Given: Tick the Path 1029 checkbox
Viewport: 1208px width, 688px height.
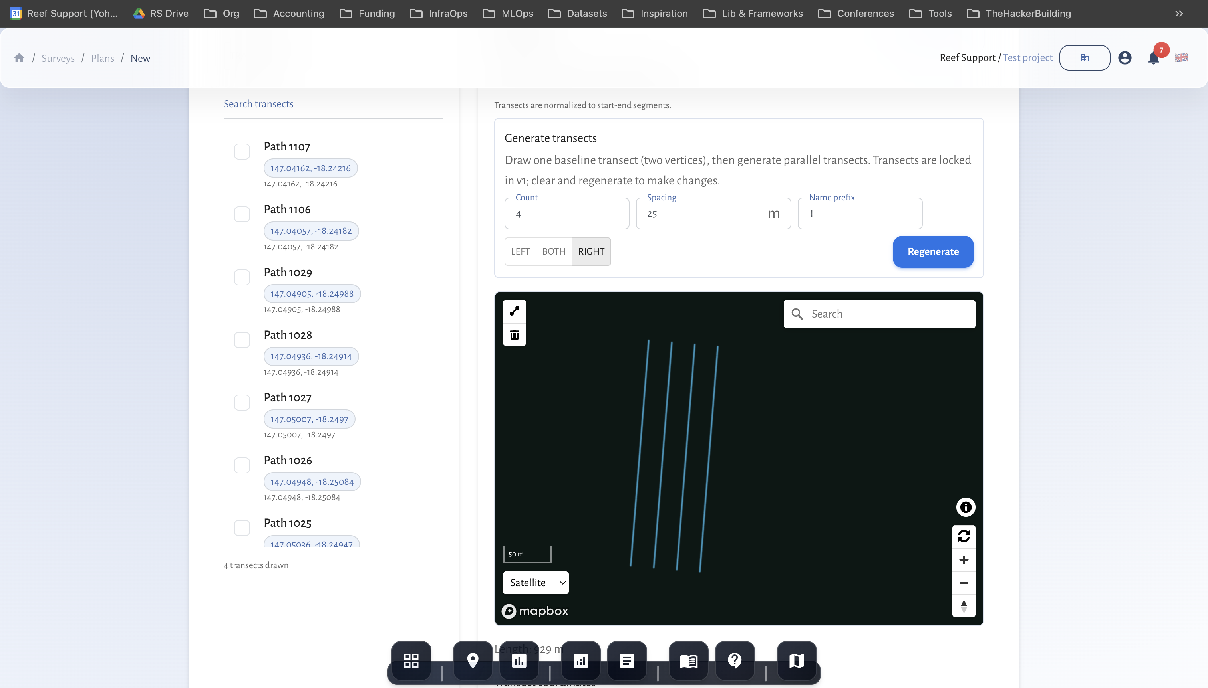Looking at the screenshot, I should pyautogui.click(x=242, y=277).
